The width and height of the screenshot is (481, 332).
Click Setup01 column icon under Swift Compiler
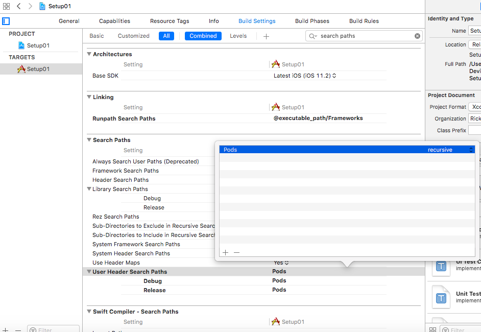[x=276, y=322]
